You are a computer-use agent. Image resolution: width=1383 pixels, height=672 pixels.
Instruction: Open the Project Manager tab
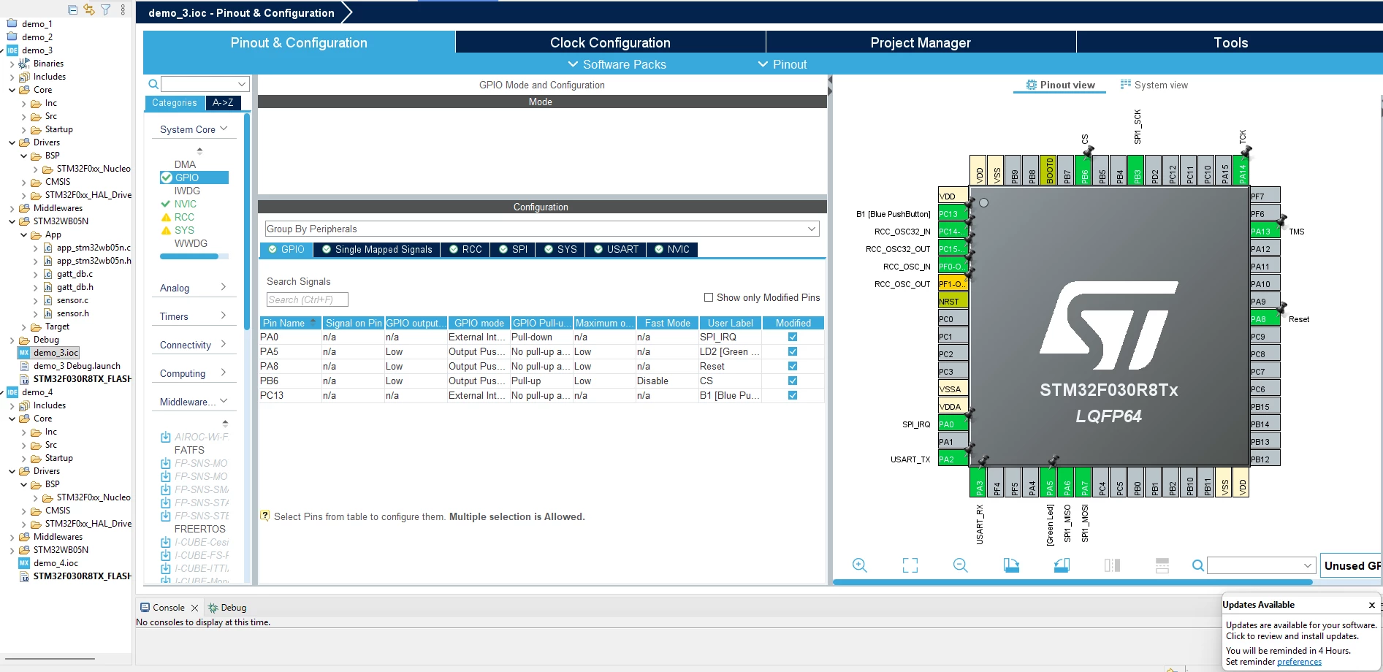(921, 42)
